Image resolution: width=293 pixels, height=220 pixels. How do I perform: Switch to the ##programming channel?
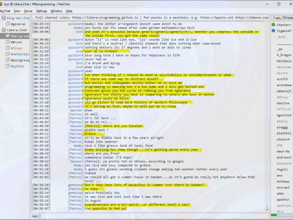pyautogui.click(x=20, y=36)
